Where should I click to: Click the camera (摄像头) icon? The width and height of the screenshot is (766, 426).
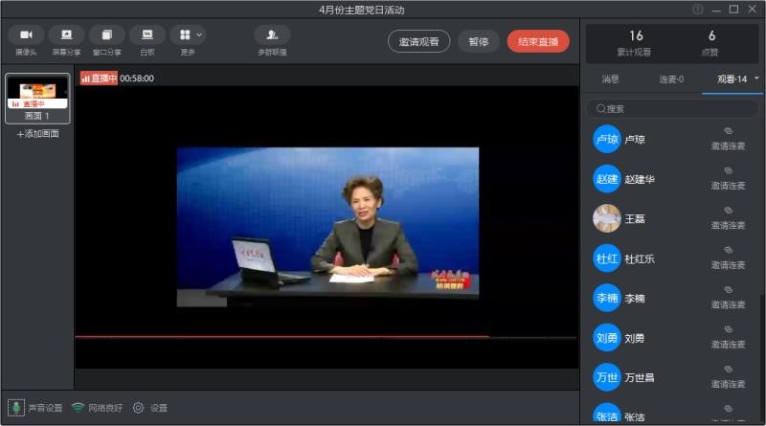(x=26, y=35)
